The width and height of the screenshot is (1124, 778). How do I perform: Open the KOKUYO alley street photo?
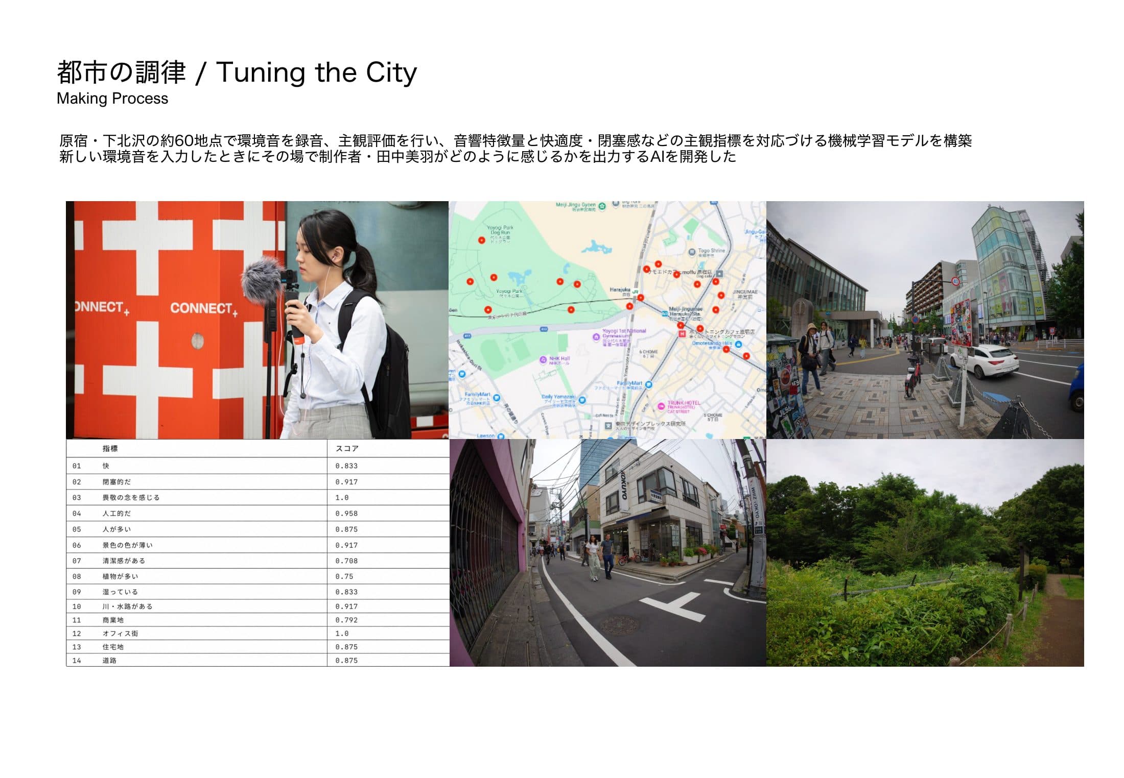[607, 553]
